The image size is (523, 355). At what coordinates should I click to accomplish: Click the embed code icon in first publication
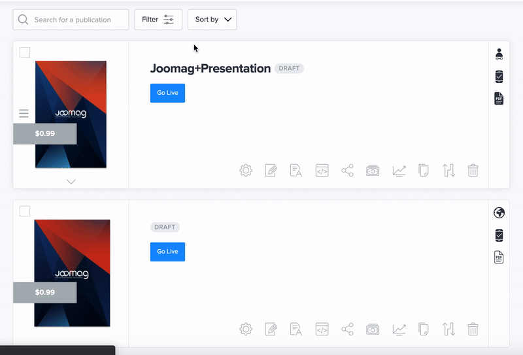[x=322, y=171]
